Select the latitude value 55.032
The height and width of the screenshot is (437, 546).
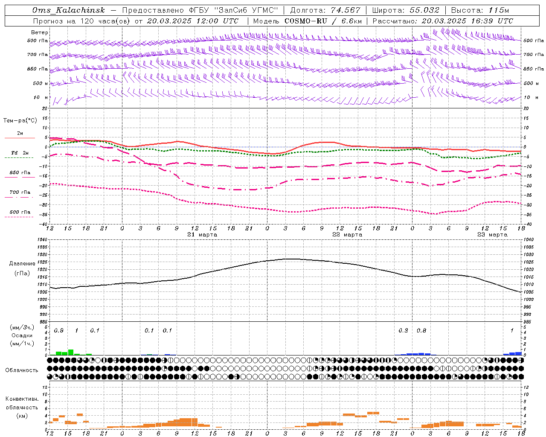point(424,10)
